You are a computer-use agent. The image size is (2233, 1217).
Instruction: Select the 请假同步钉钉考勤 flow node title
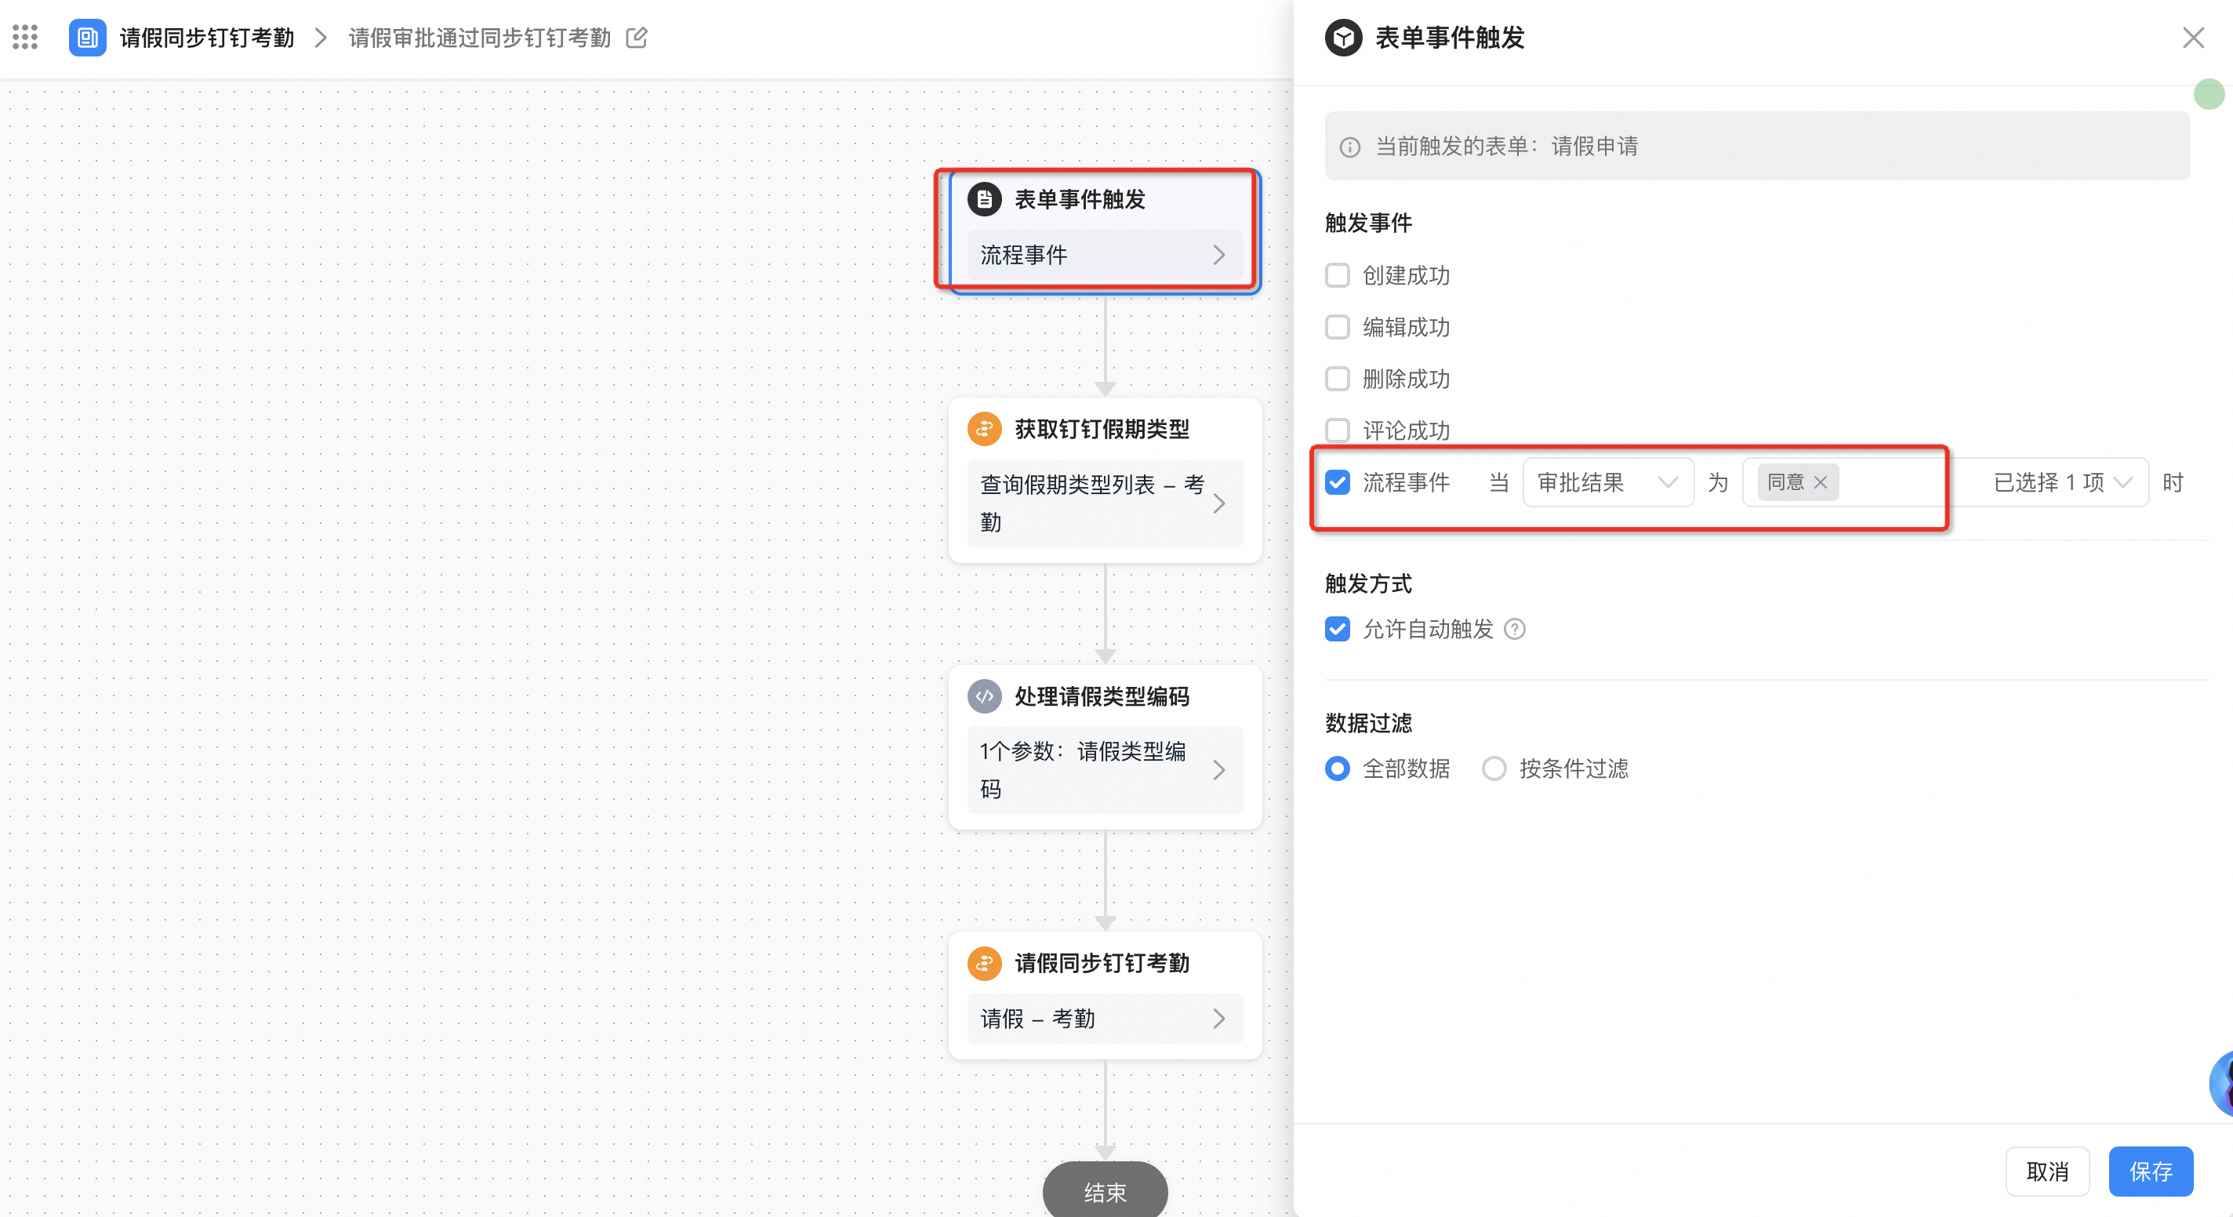[x=1102, y=964]
